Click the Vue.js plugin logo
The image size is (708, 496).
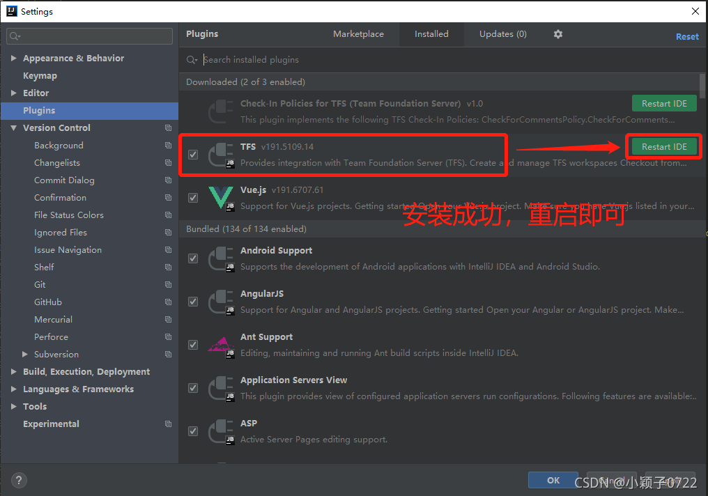coord(221,199)
